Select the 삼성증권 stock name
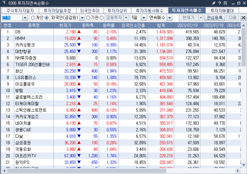This screenshot has height=174, width=247. tap(23, 143)
